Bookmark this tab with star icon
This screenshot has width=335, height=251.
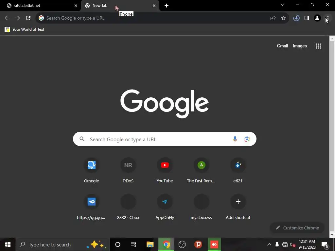coord(283,18)
